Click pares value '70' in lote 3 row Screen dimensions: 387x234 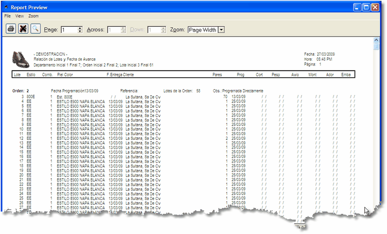(x=225, y=97)
